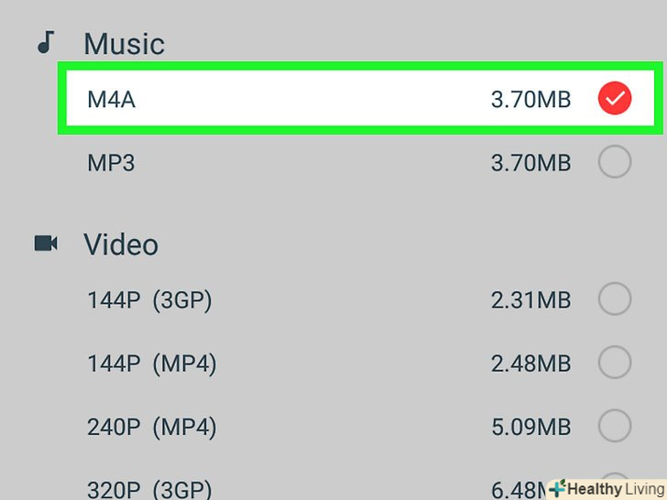Click the Video section header
Viewport: 667px width, 500px height.
pyautogui.click(x=121, y=245)
